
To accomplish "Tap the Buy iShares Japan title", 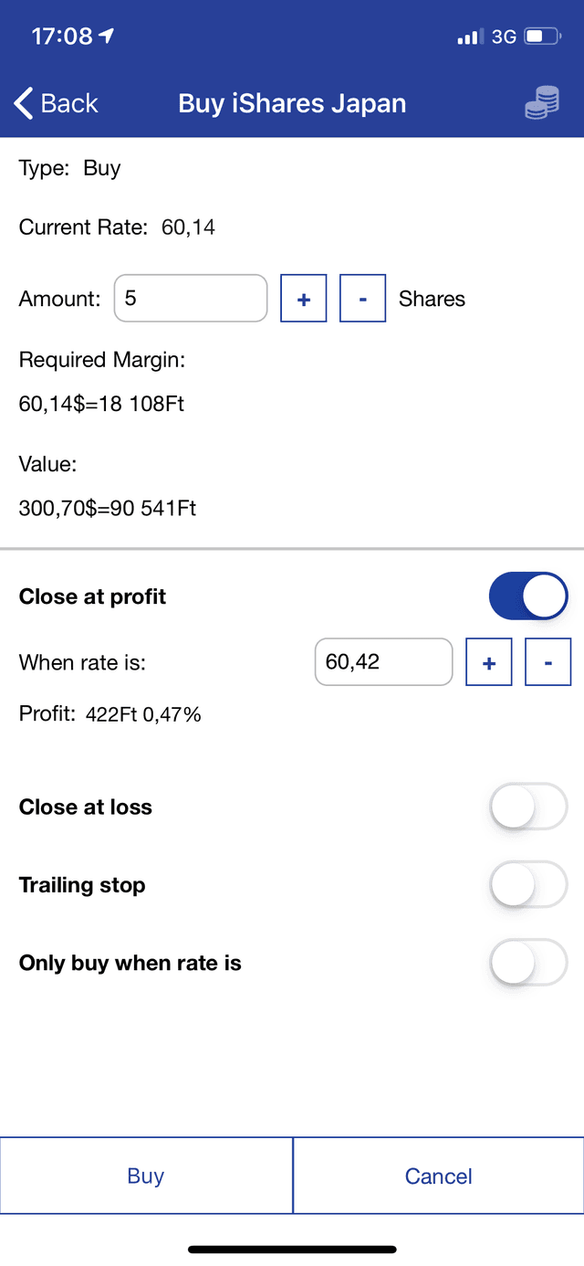I will (x=292, y=103).
